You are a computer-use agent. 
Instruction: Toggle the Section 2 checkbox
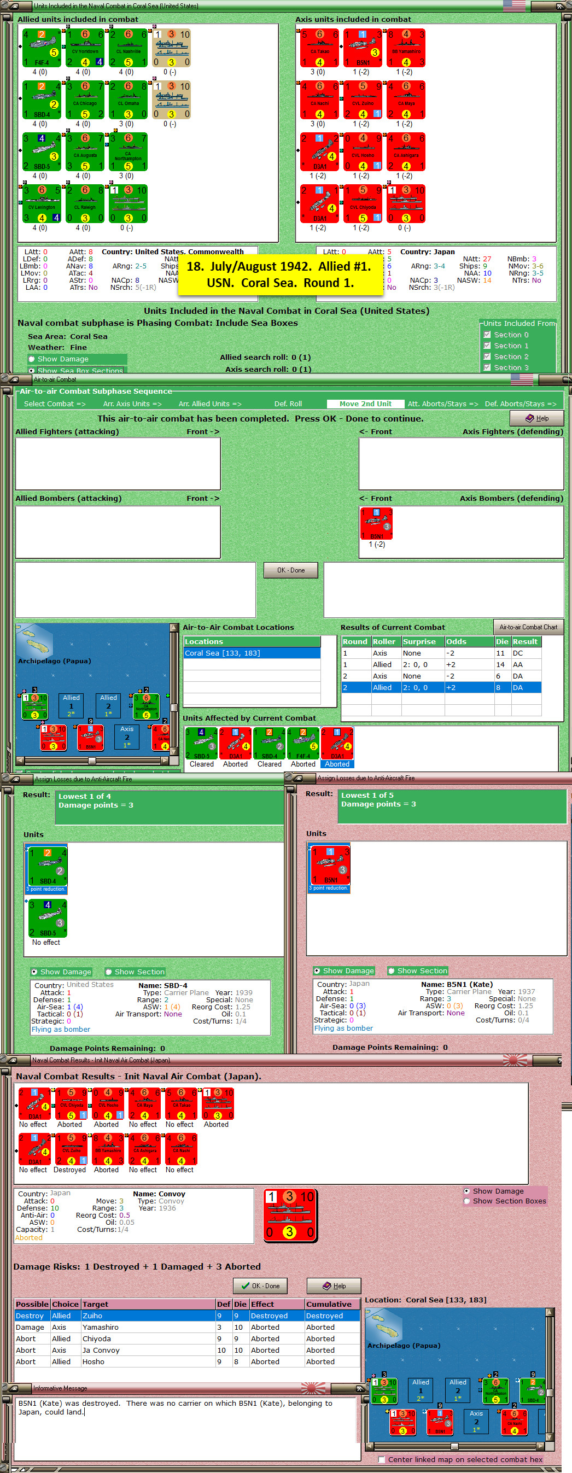coord(487,356)
